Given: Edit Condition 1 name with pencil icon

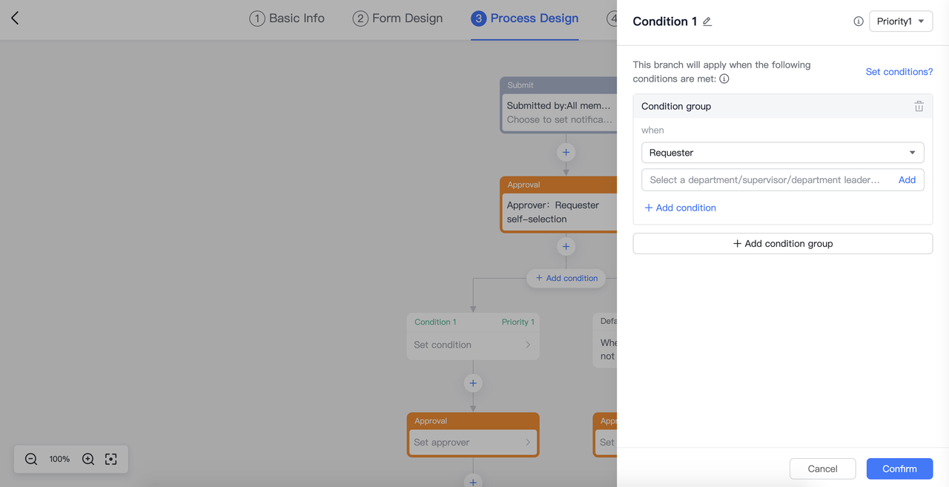Looking at the screenshot, I should click(x=707, y=21).
